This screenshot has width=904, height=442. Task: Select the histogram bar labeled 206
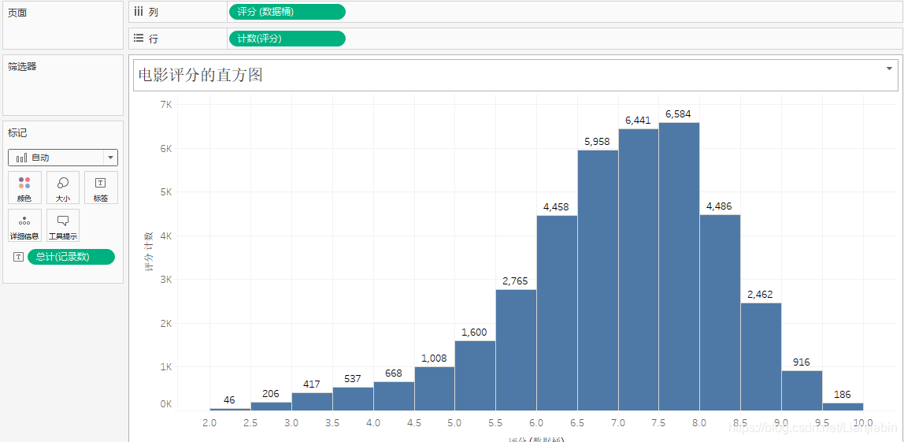click(x=271, y=407)
